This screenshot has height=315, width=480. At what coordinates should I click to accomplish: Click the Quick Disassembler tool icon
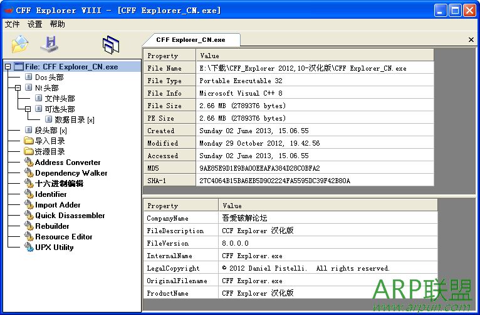29,216
